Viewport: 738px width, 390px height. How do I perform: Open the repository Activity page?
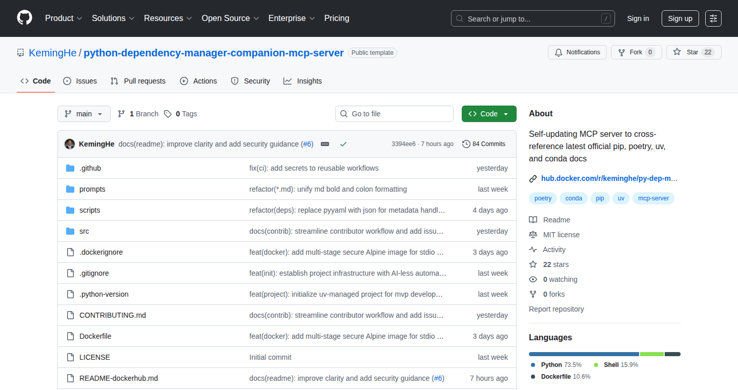[x=547, y=250]
